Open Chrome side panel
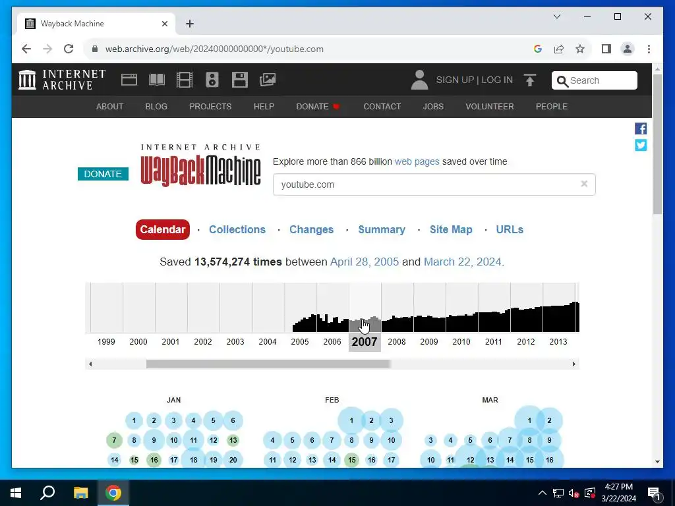Image resolution: width=675 pixels, height=506 pixels. pos(606,49)
